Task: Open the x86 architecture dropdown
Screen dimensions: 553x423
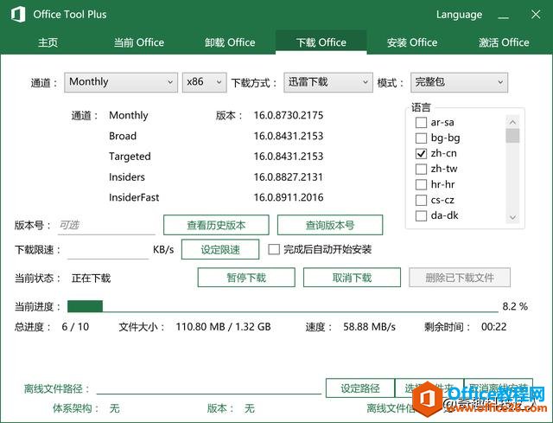Action: coord(204,82)
